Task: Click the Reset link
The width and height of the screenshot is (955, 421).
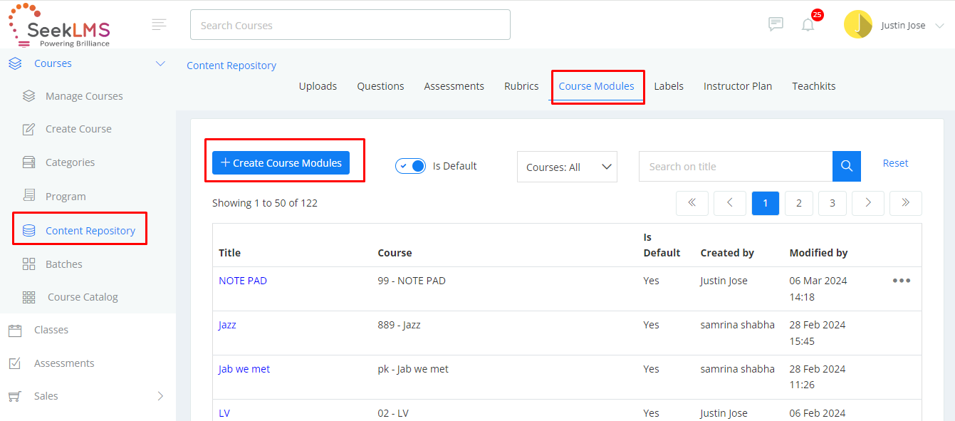Action: 895,163
